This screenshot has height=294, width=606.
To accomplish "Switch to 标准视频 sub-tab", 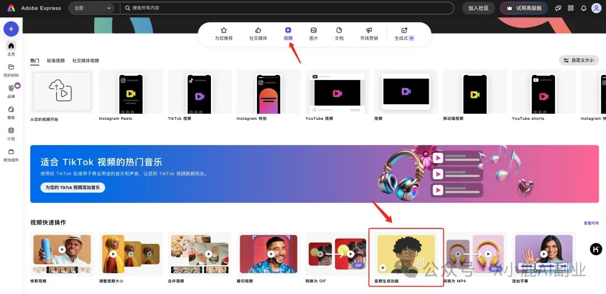I will pos(56,60).
